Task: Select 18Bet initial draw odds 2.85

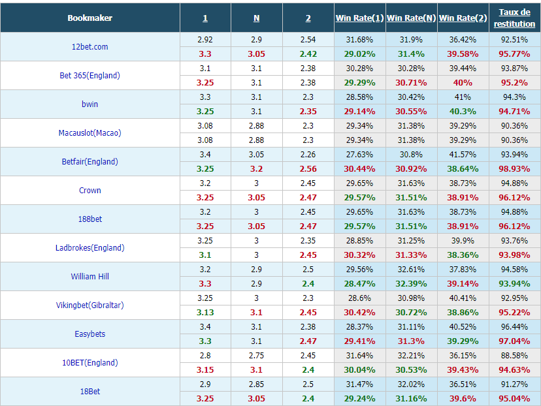Action: 256,384
